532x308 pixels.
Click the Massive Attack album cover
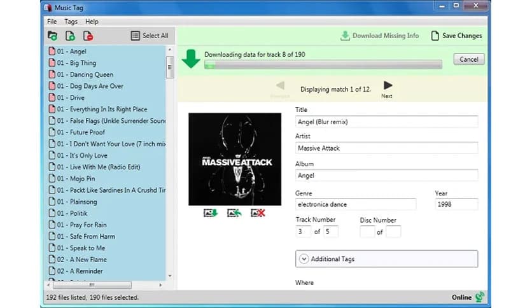tap(235, 159)
